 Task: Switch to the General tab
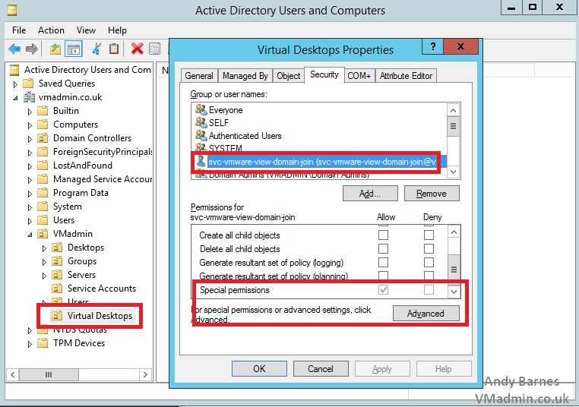pyautogui.click(x=199, y=76)
